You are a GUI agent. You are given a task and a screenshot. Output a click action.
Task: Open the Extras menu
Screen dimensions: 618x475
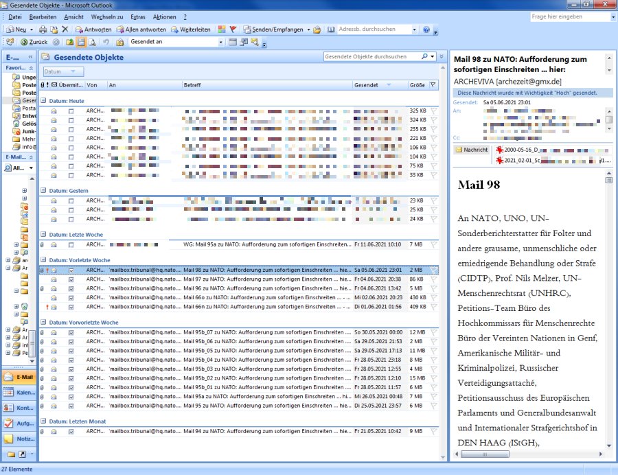click(x=138, y=17)
